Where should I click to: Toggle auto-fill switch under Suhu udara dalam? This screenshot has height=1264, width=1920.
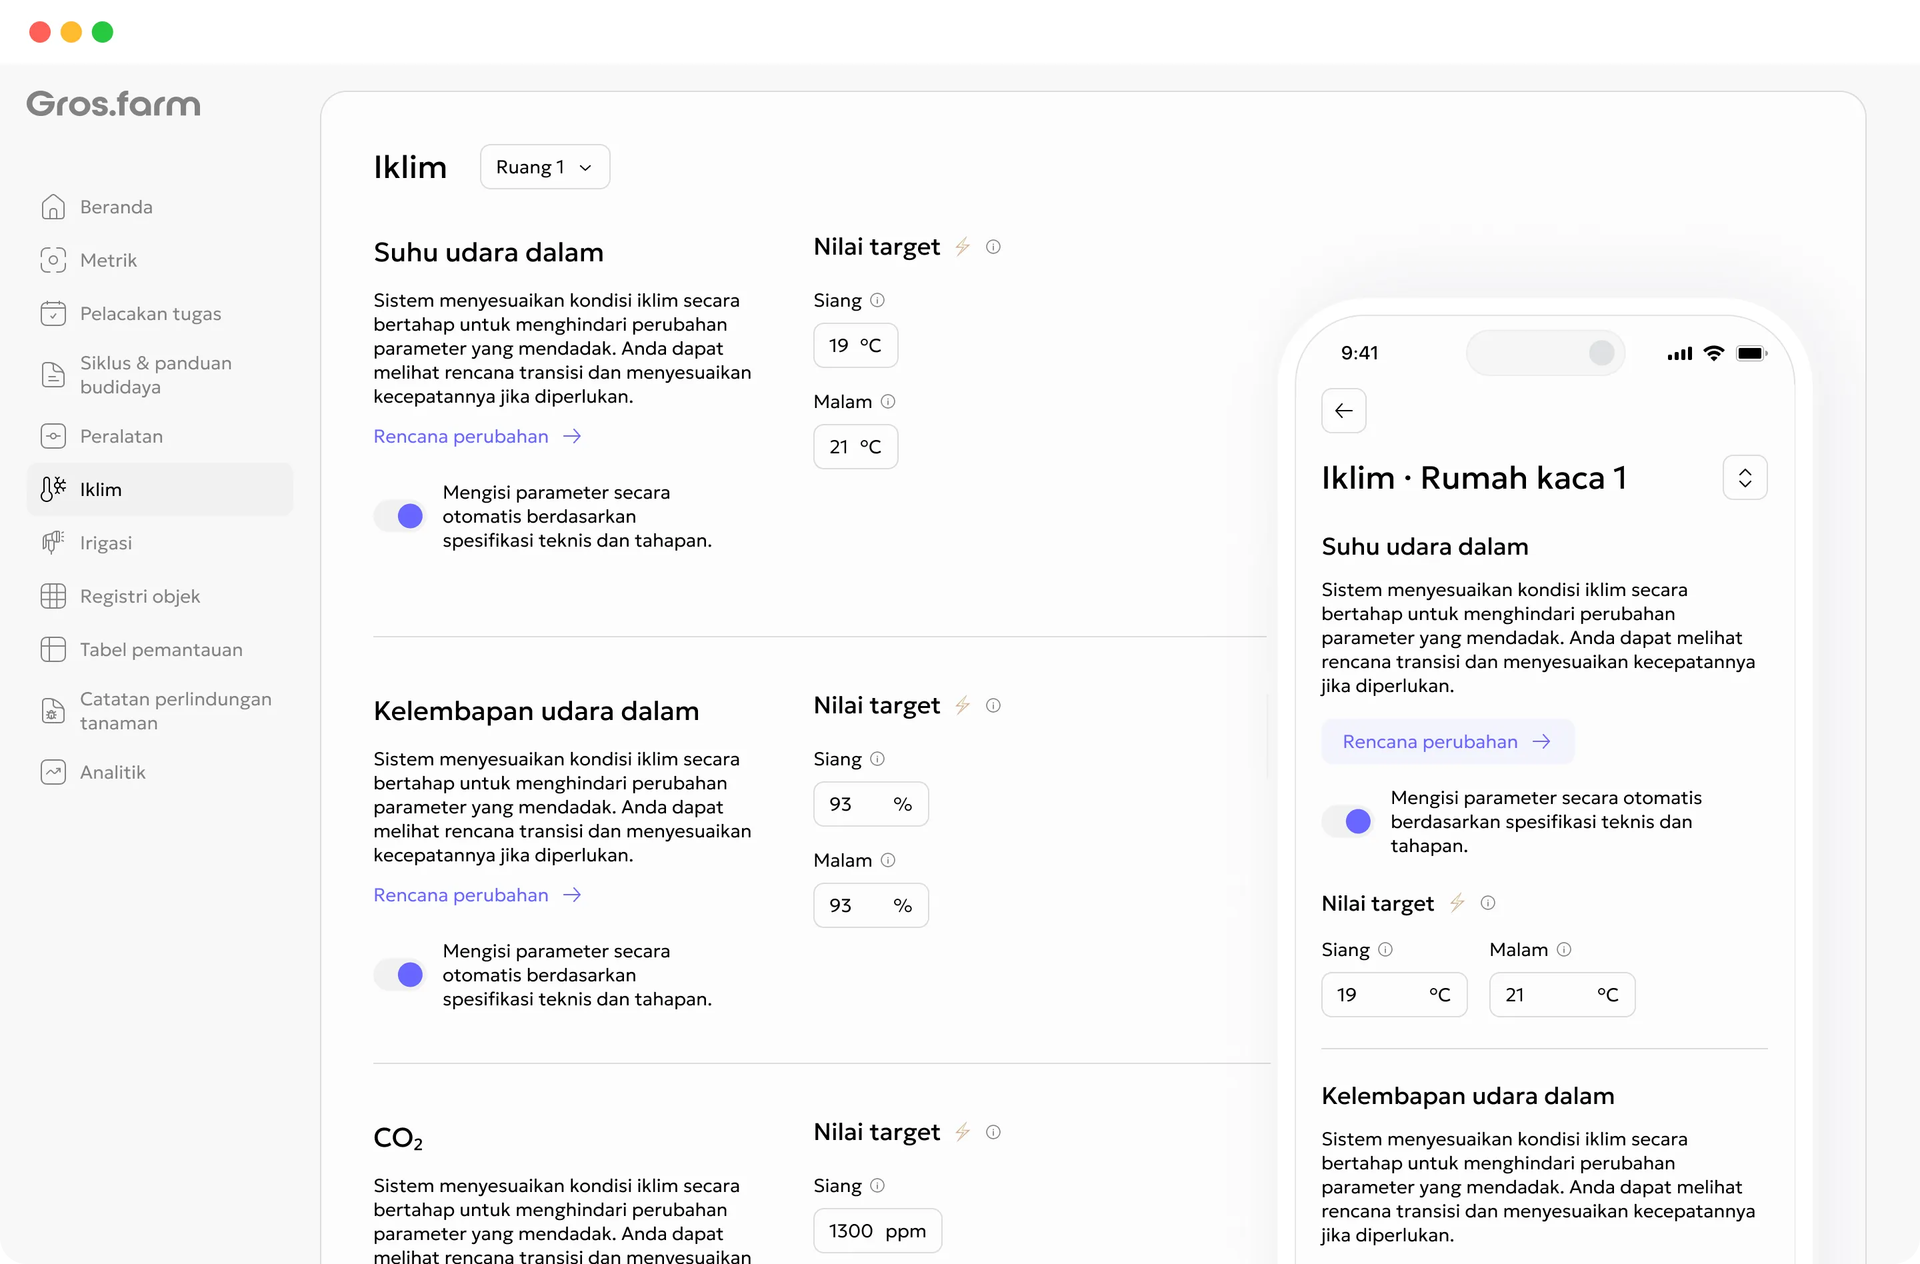[399, 515]
